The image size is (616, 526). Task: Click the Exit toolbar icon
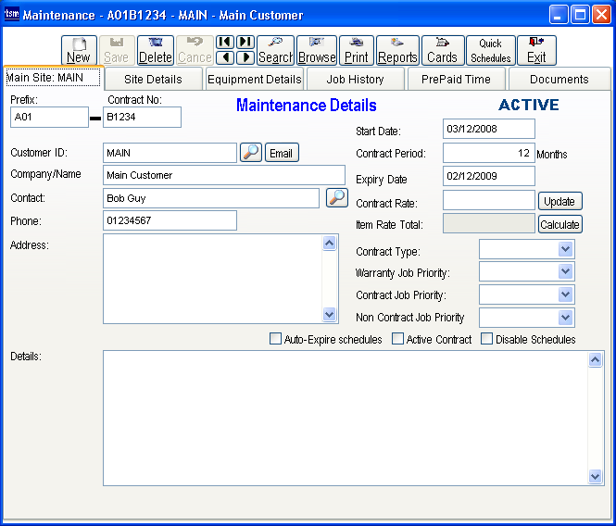[536, 50]
